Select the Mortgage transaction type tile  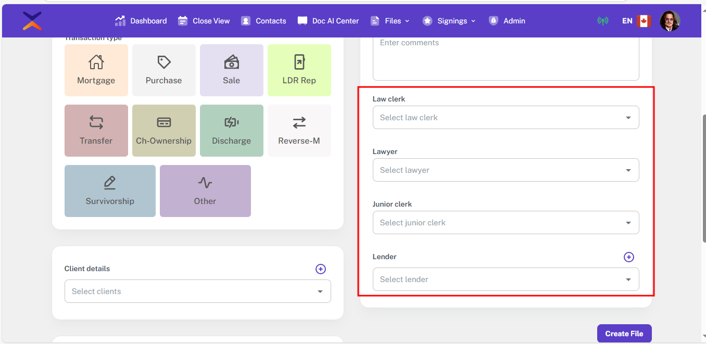96,70
